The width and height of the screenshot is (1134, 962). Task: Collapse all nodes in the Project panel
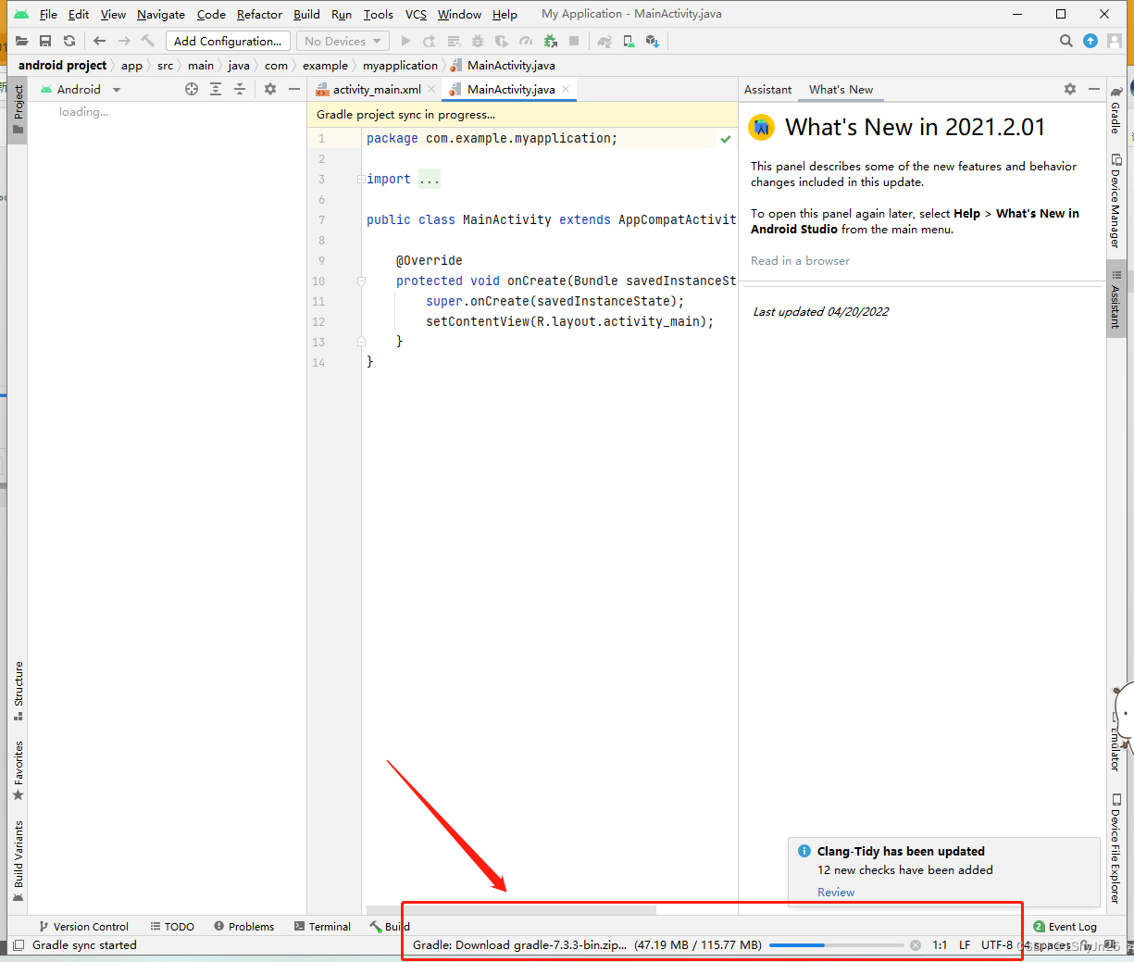point(240,89)
